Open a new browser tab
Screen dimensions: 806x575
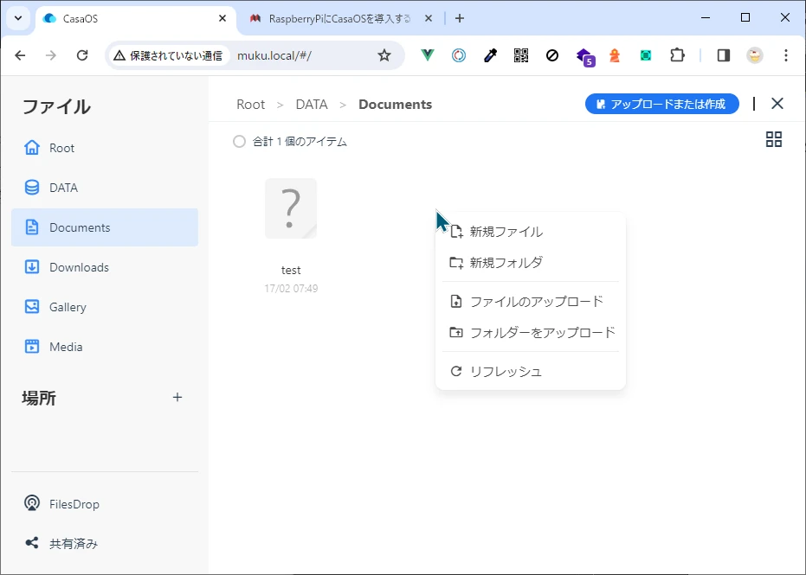click(460, 18)
